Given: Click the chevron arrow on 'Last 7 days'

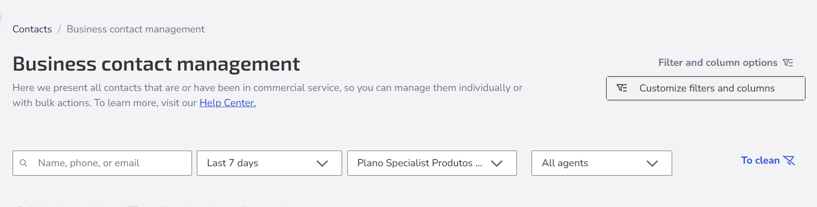Looking at the screenshot, I should (x=322, y=164).
